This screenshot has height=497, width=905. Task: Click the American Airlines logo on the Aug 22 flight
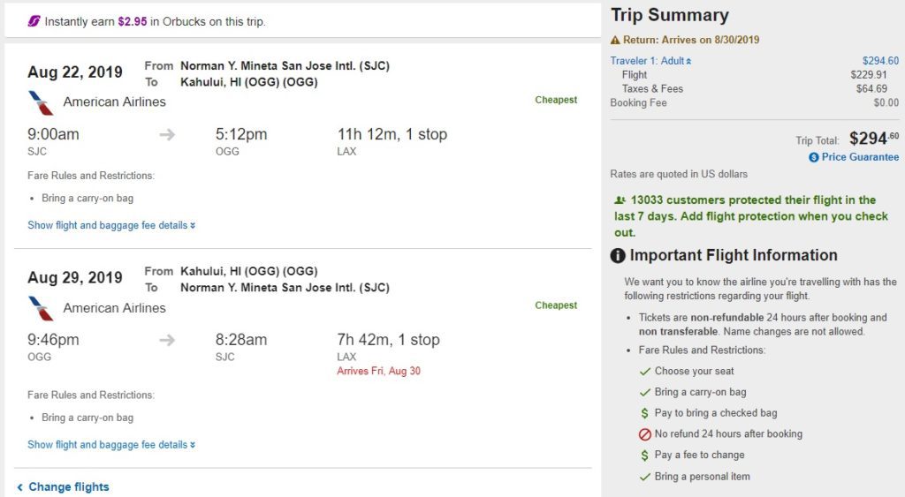click(x=41, y=102)
